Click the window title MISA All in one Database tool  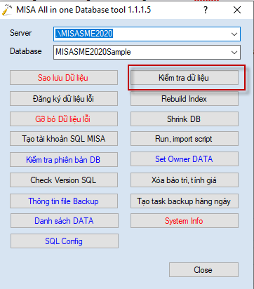pyautogui.click(x=83, y=10)
